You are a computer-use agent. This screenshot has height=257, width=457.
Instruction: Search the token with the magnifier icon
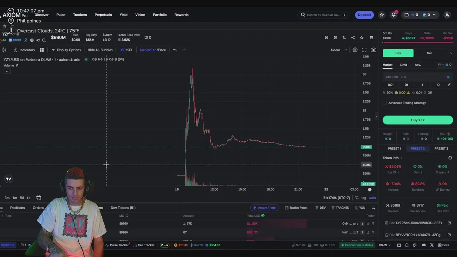pyautogui.click(x=44, y=40)
